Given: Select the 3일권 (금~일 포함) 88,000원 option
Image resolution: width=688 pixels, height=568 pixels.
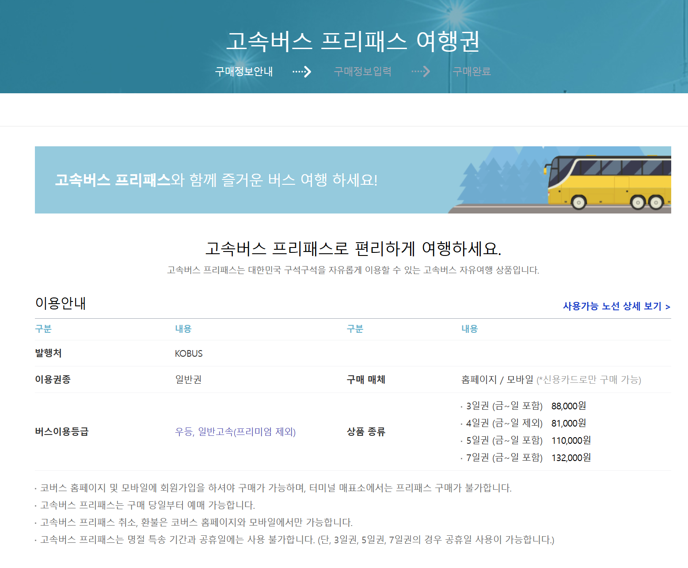Looking at the screenshot, I should pos(524,406).
